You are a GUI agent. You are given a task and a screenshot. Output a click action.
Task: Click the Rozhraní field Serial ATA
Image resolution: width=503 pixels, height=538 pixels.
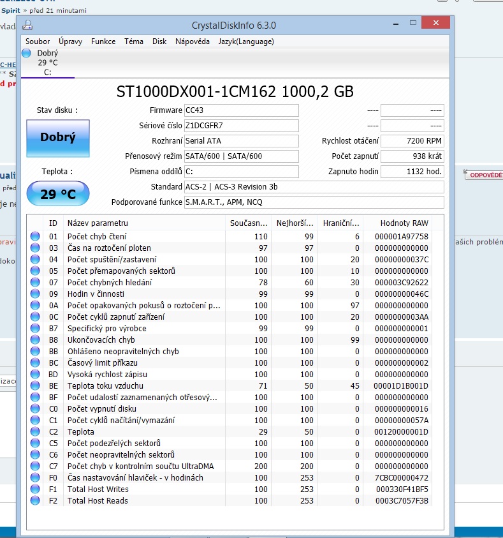(241, 141)
